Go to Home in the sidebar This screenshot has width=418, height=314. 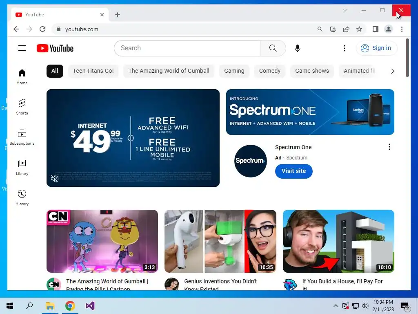(22, 77)
